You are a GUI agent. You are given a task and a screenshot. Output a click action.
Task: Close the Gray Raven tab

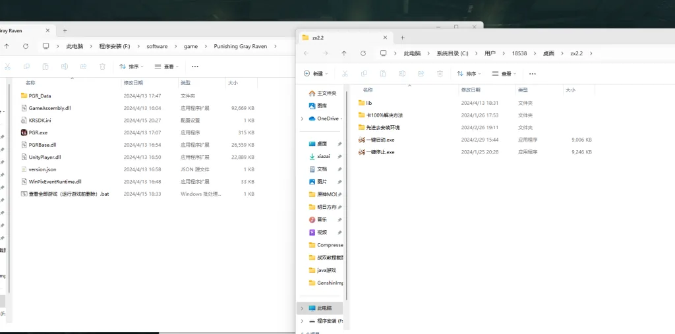click(x=47, y=30)
